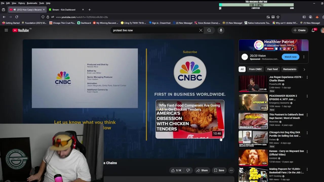Open Getting Started bookmark
324x182 pixels.
coord(11,23)
